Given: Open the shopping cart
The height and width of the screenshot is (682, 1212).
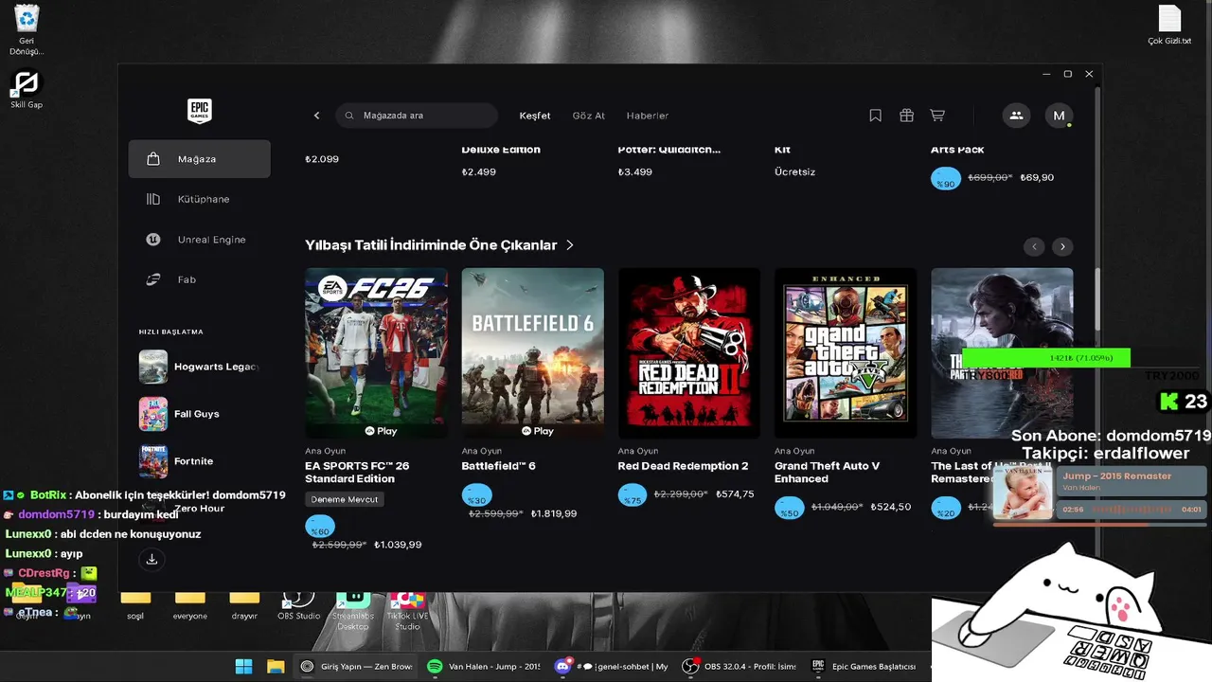Looking at the screenshot, I should click(x=937, y=116).
